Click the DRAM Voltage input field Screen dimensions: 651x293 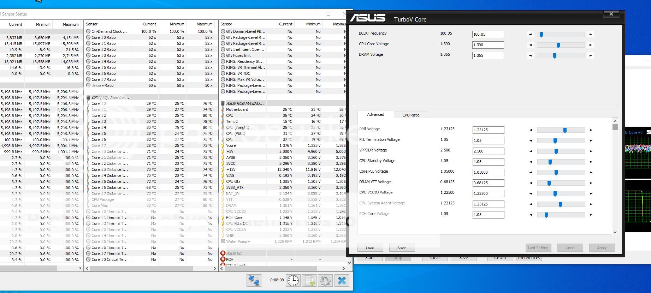(488, 56)
